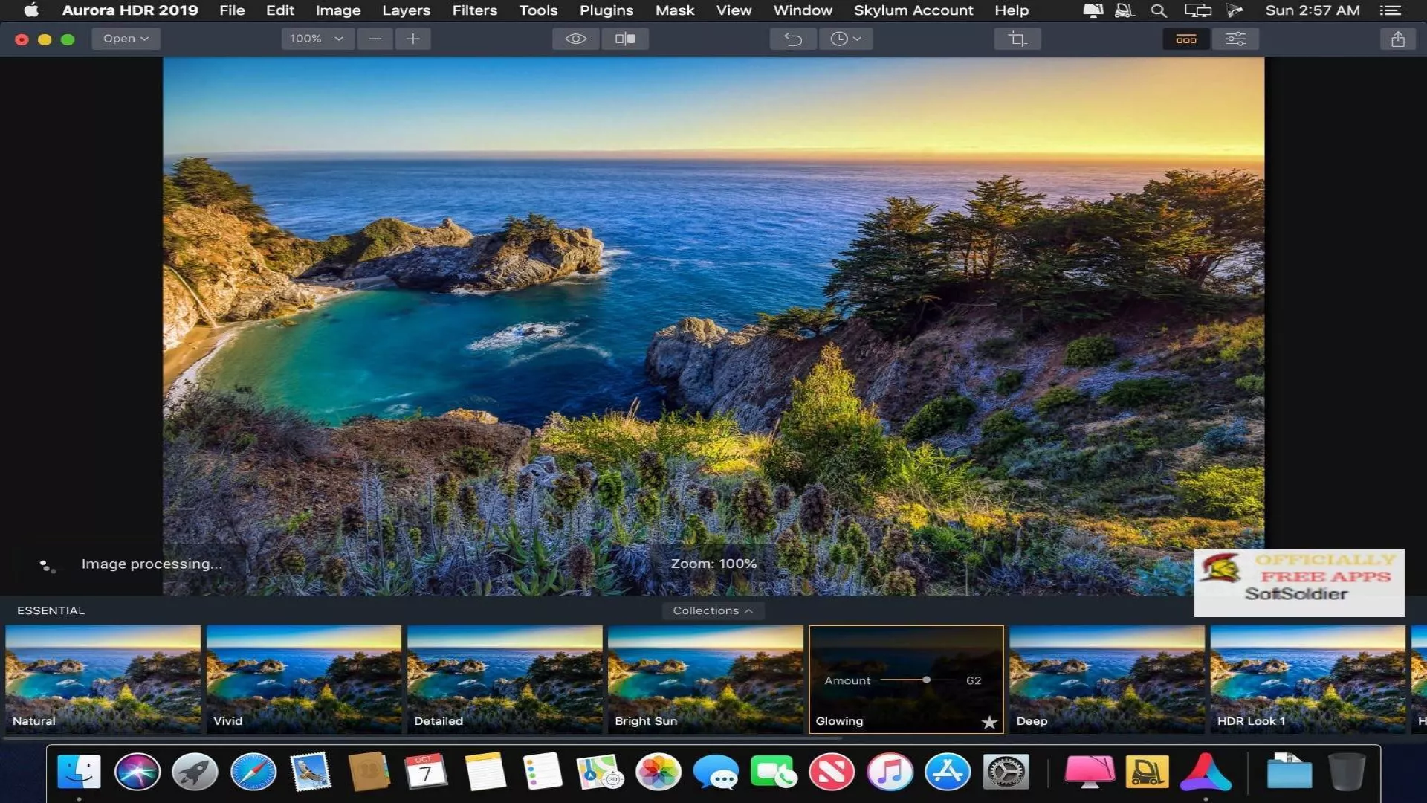Open the 100% zoom level dropdown
This screenshot has height=803, width=1427.
pyautogui.click(x=317, y=39)
